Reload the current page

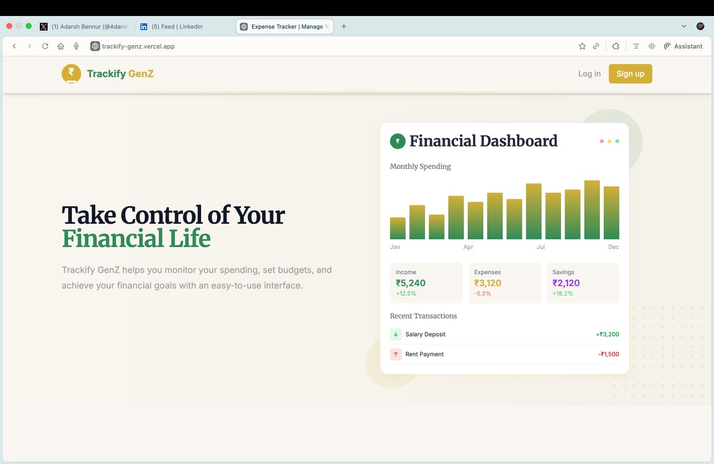click(x=45, y=46)
